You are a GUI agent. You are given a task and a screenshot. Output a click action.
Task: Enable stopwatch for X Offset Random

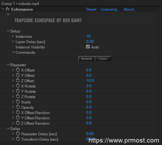pos(18,112)
